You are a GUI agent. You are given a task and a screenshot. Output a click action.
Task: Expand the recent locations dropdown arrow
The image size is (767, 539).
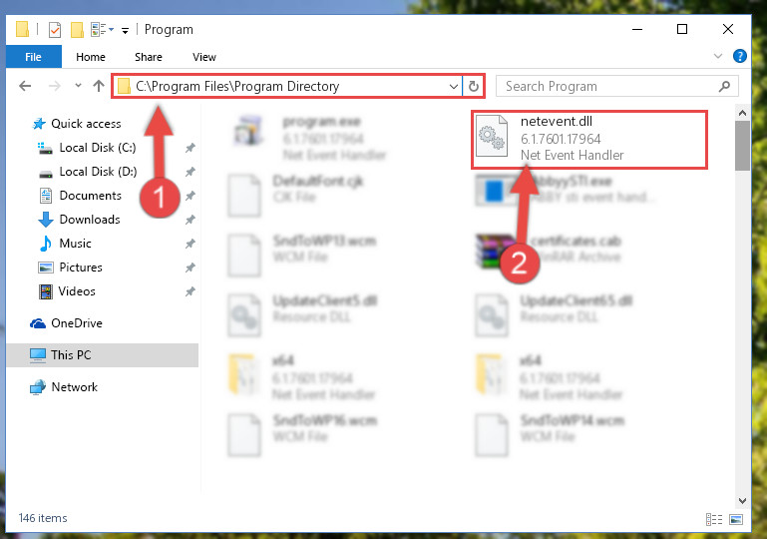[x=78, y=86]
